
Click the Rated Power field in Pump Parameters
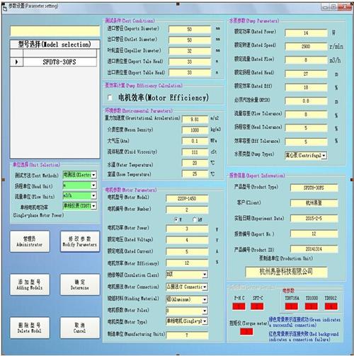pos(306,33)
